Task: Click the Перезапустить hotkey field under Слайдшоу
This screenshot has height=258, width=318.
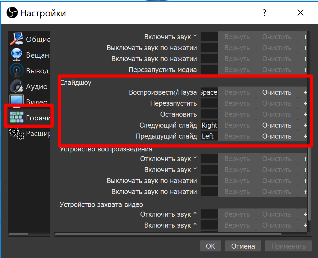Action: 209,103
